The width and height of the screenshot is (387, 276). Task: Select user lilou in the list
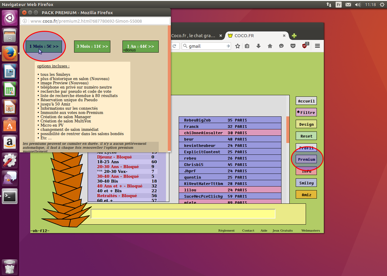[230, 190]
